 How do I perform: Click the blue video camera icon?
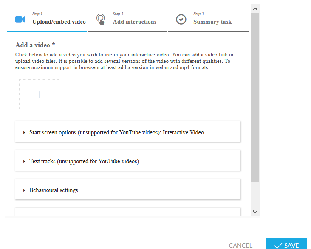point(20,19)
